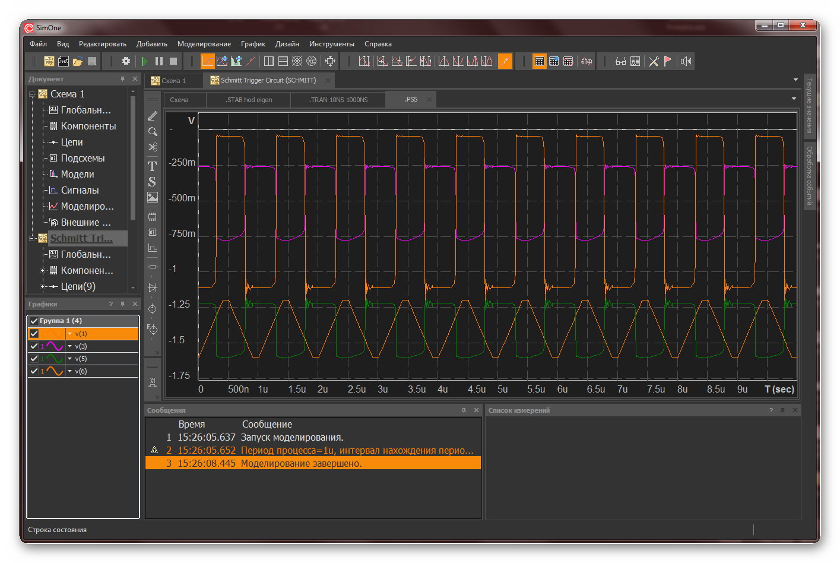Click the gear settings icon in the toolbar

coord(126,61)
